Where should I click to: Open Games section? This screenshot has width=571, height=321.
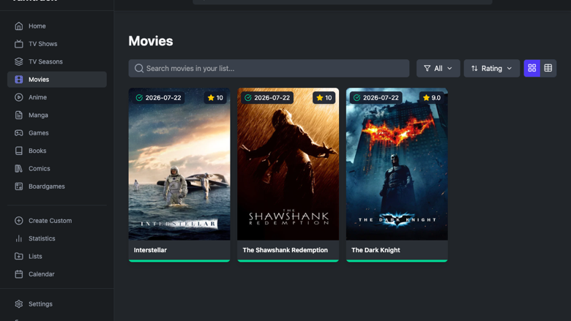pyautogui.click(x=57, y=133)
